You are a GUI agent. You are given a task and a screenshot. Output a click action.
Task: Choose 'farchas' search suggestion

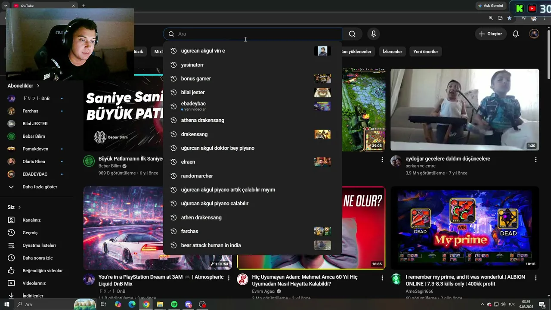coord(252,231)
